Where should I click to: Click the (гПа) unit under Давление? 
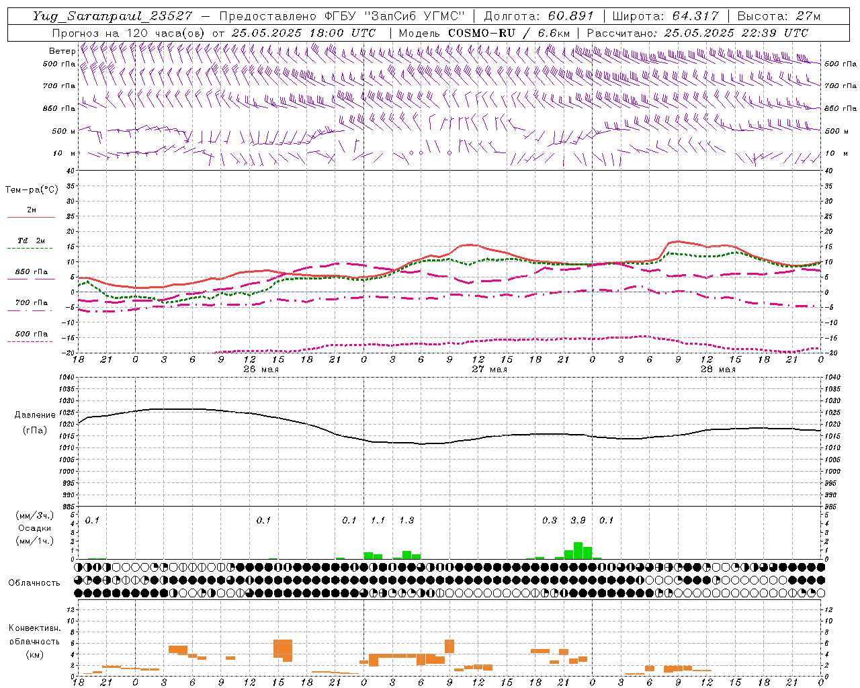[34, 431]
